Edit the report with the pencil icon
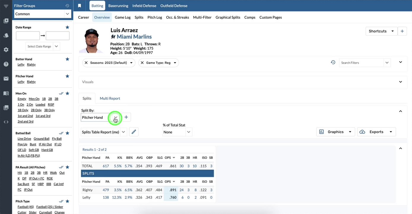The image size is (412, 214). pos(134,132)
